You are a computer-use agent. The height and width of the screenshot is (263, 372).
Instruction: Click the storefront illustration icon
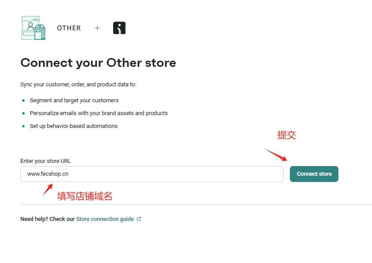pyautogui.click(x=33, y=28)
